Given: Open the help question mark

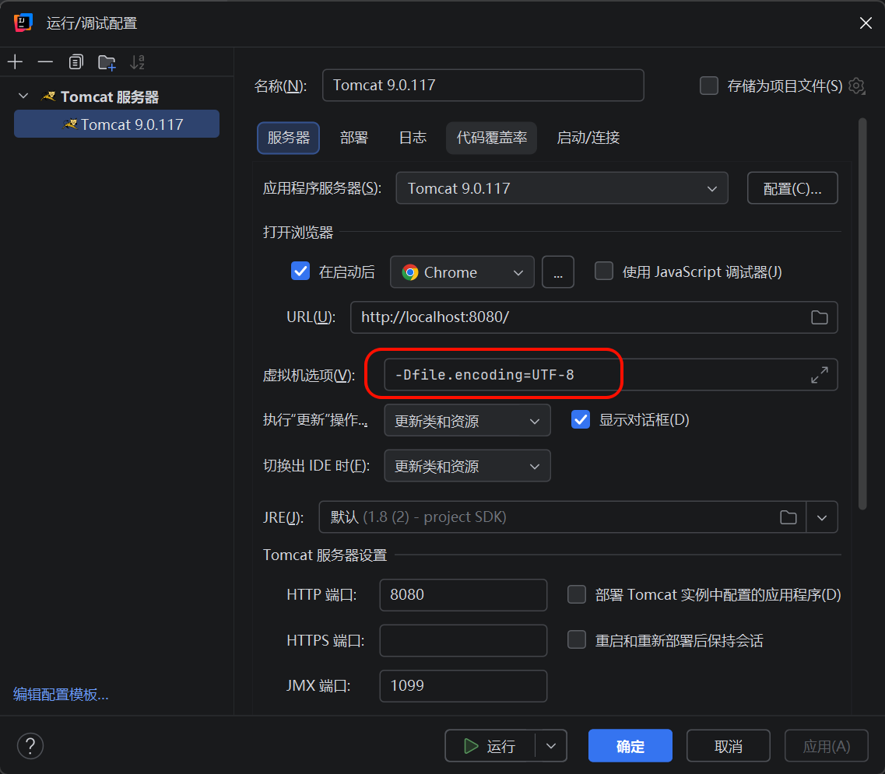Looking at the screenshot, I should pos(30,746).
